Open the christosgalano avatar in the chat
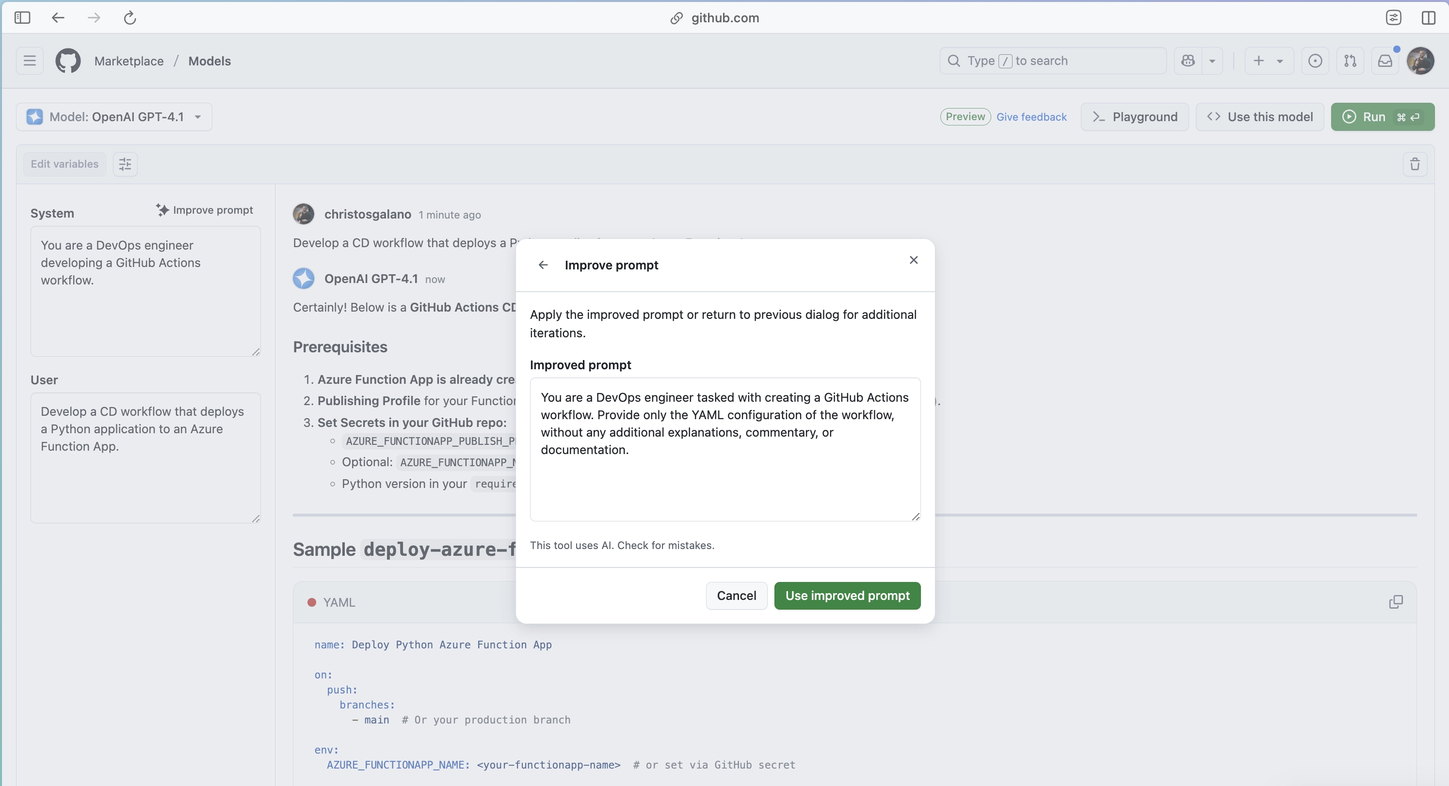Screen dimensions: 1449x786 click(304, 214)
